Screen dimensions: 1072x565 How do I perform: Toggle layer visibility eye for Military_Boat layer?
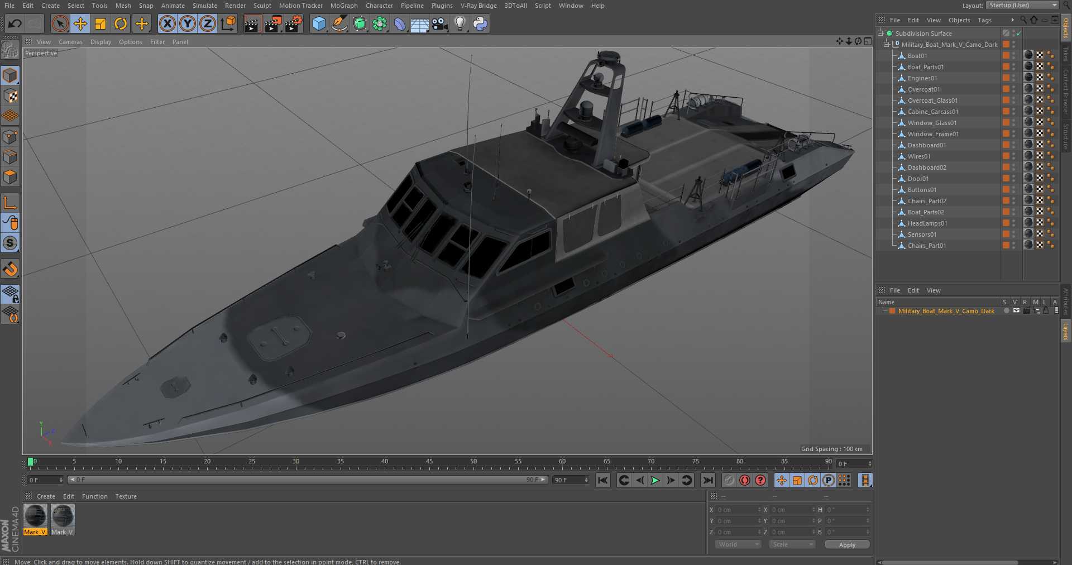[1016, 310]
